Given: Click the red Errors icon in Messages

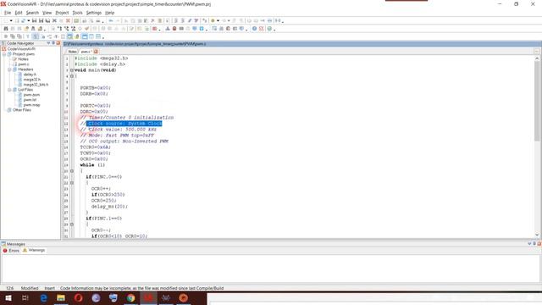Looking at the screenshot, I should tap(5, 251).
